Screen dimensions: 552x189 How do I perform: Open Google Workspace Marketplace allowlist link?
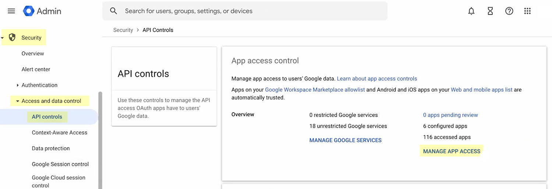(315, 90)
